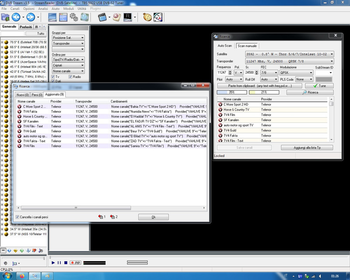Click the monitor display toolbar icon
The image size is (350, 280).
(x=52, y=17)
